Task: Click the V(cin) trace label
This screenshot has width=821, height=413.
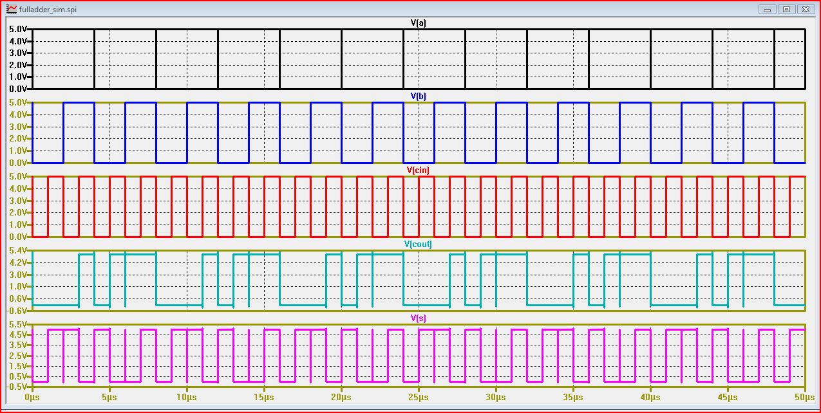Action: click(x=419, y=170)
